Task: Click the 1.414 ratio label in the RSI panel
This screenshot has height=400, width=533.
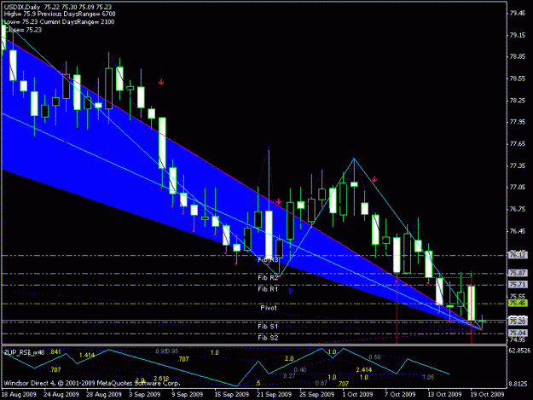Action: click(87, 356)
